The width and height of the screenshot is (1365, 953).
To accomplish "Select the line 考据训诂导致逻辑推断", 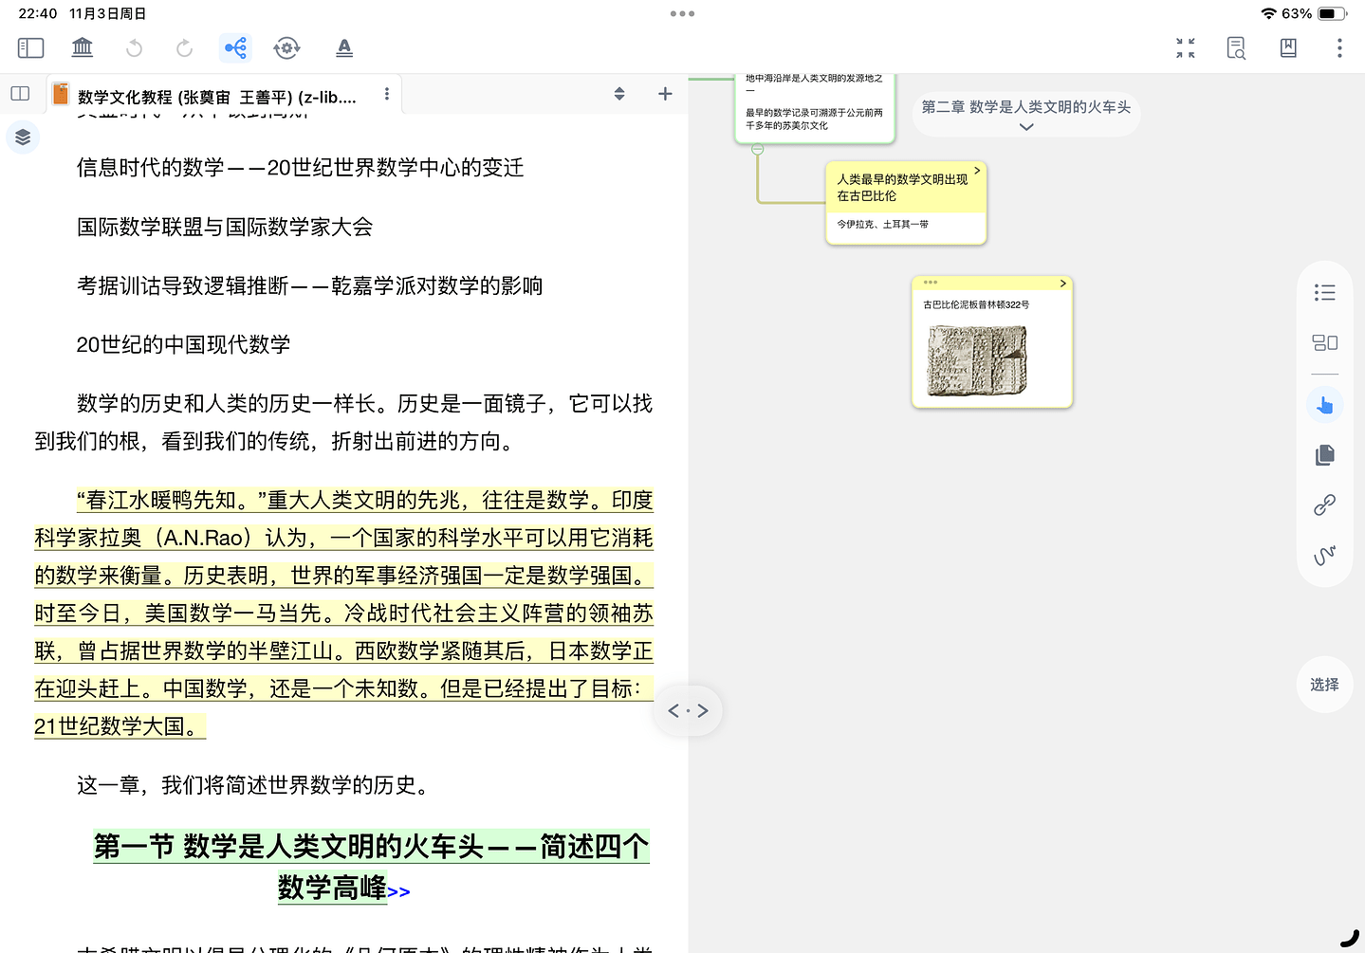I will (309, 285).
